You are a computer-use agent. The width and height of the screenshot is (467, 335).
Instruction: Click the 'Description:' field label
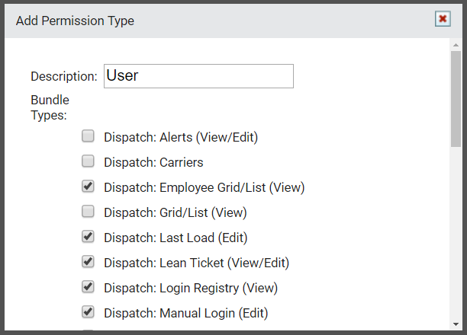(64, 76)
